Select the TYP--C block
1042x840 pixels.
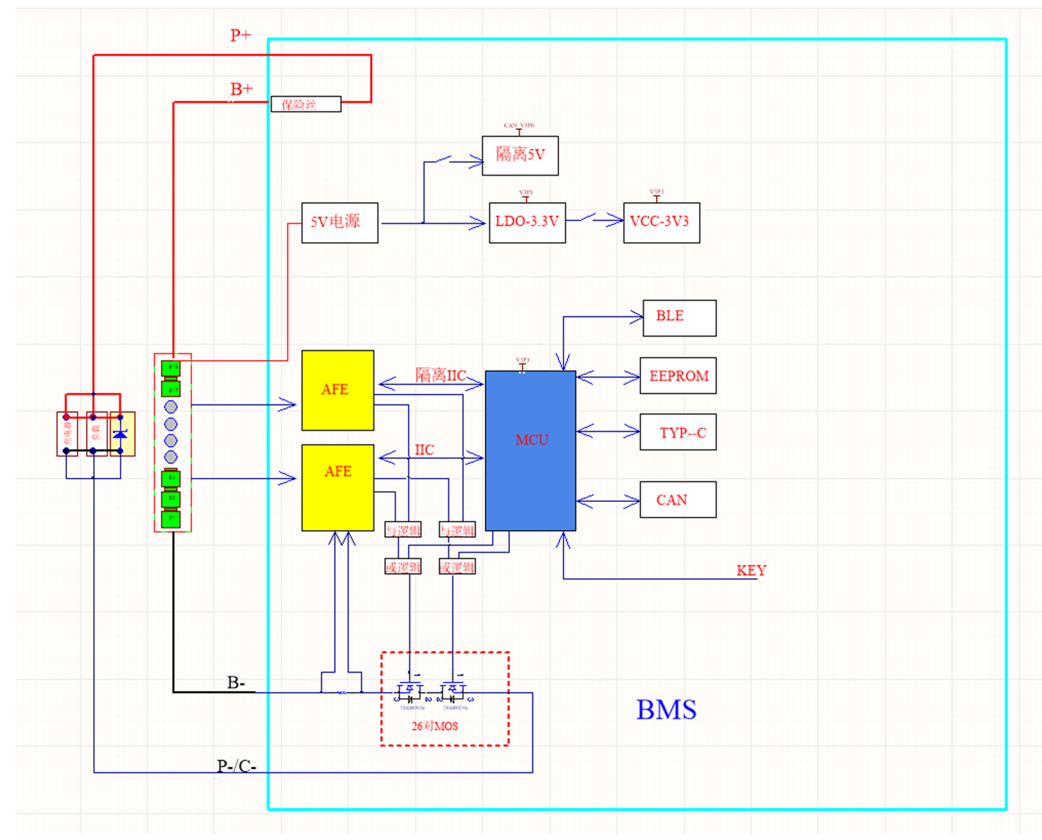[x=678, y=432]
